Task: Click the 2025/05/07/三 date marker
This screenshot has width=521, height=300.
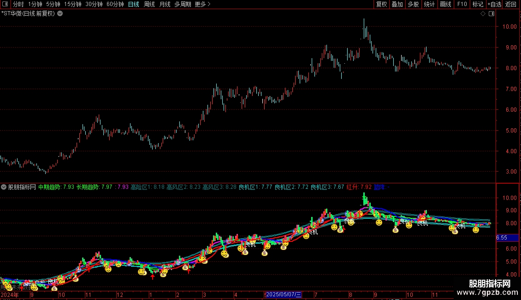Action: click(284, 294)
